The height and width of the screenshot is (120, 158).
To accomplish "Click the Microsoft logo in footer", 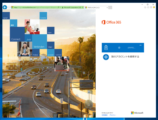I will click(x=137, y=113).
